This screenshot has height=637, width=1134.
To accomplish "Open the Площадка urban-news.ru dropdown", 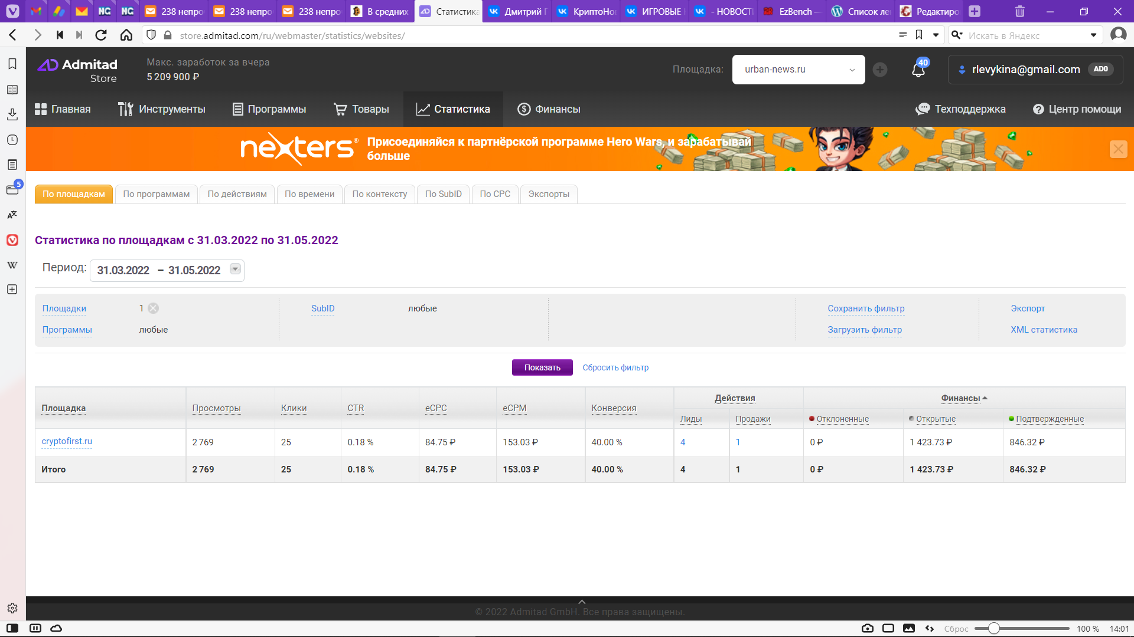I will coord(798,70).
